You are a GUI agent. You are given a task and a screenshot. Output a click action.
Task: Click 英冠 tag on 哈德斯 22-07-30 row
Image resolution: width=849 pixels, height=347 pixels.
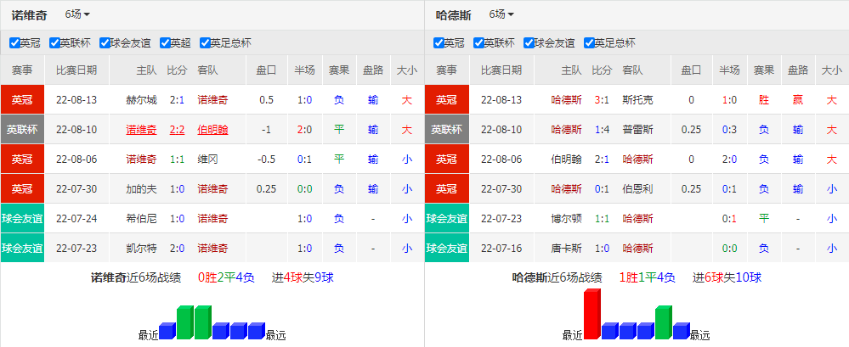click(x=447, y=189)
